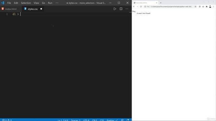Minimize the VS Code window
Image resolution: width=216 pixels, height=121 pixels.
point(110,3)
